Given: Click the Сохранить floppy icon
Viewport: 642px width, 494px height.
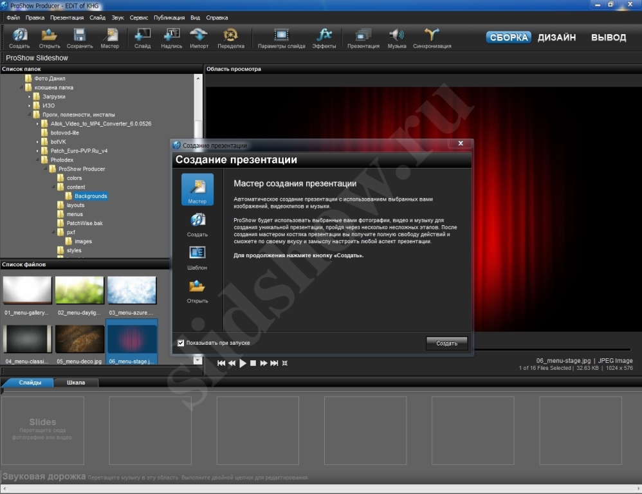Looking at the screenshot, I should pyautogui.click(x=79, y=39).
